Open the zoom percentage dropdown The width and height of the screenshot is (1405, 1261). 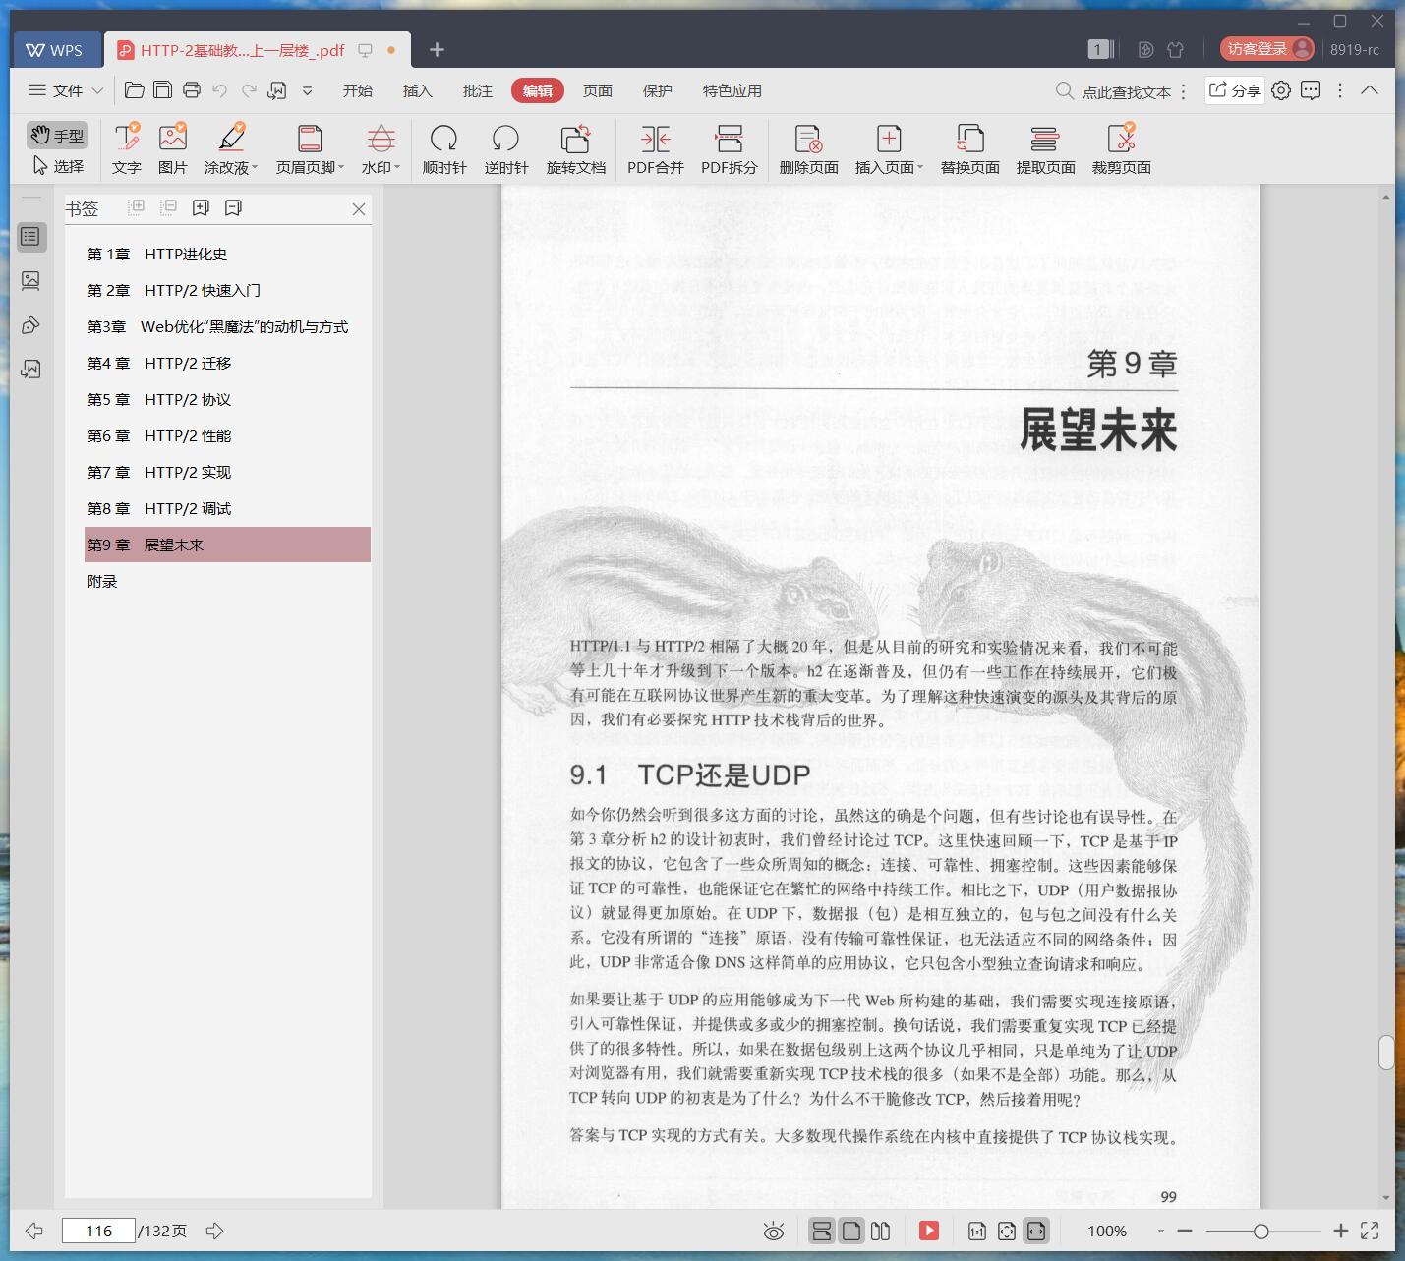1161,1231
